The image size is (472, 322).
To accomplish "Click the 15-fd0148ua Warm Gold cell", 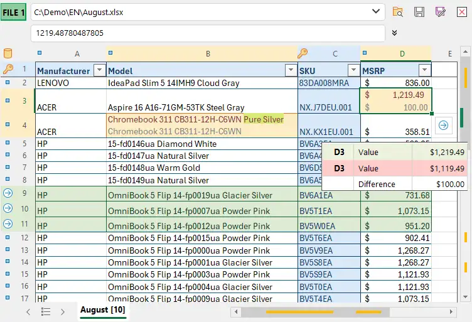I will (x=202, y=168).
